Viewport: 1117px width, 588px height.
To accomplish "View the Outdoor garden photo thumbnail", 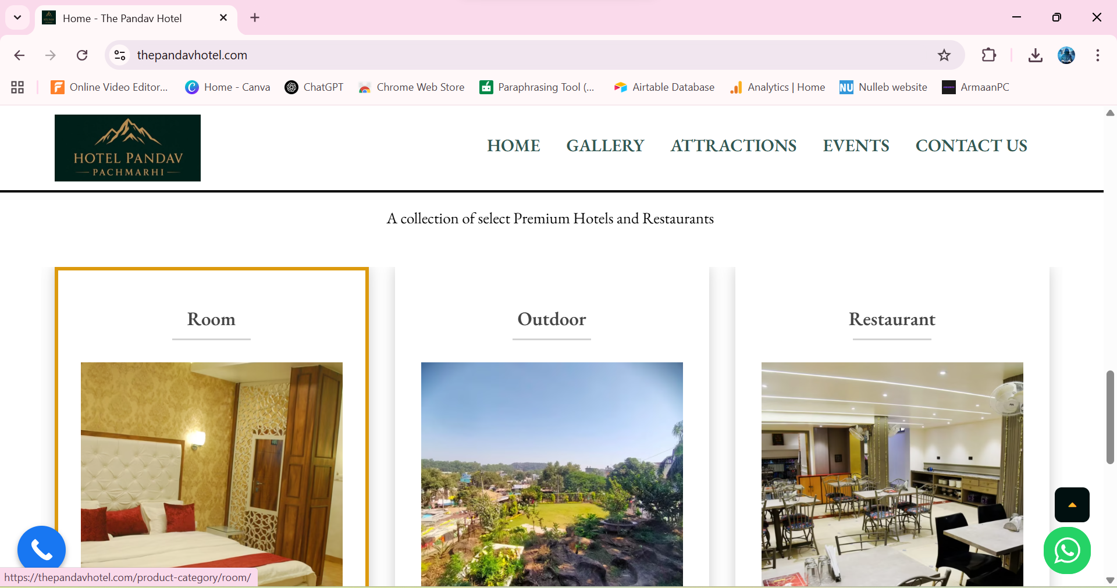I will [x=552, y=474].
